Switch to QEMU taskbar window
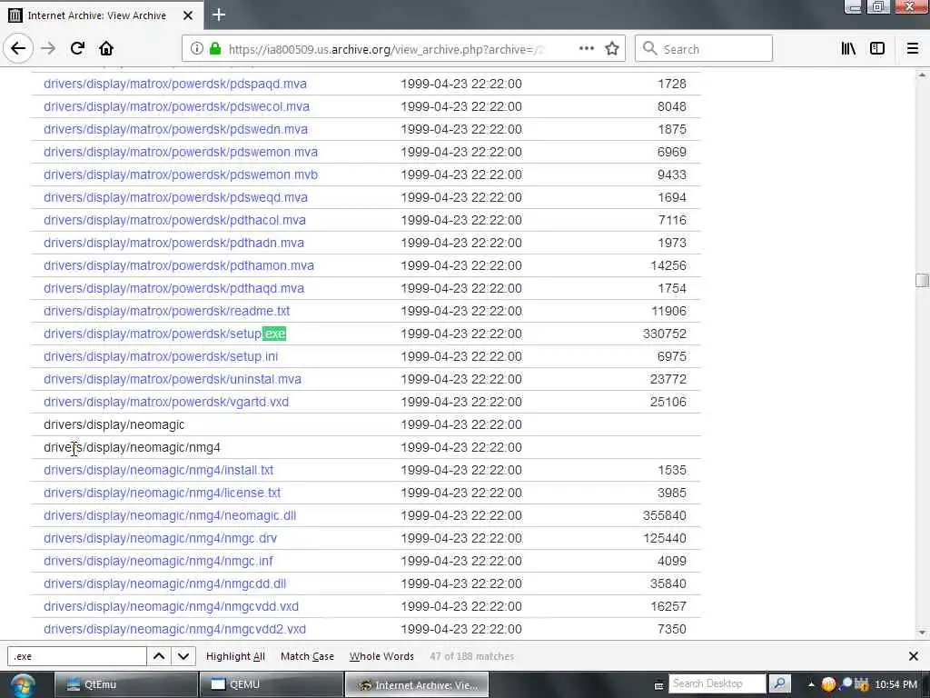Viewport: 930px width, 698px height. tap(271, 684)
